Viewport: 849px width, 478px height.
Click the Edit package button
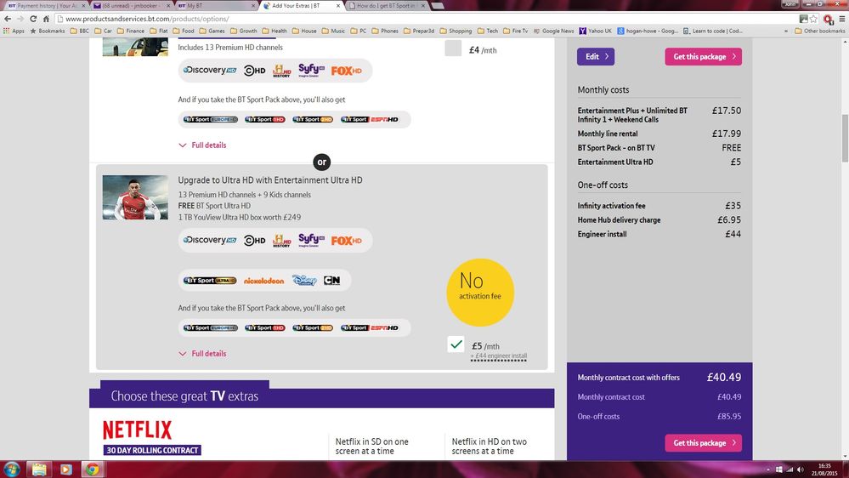tap(596, 56)
